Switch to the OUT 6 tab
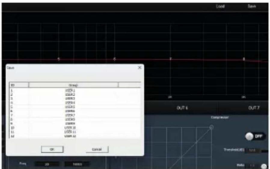This screenshot has height=169, width=270. [x=182, y=108]
